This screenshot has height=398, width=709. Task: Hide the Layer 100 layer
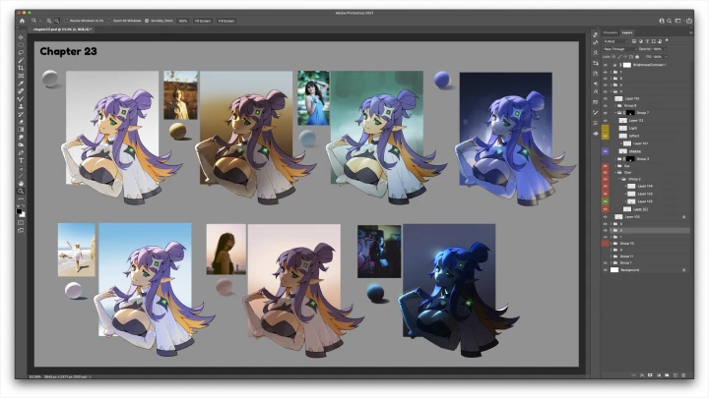(605, 217)
